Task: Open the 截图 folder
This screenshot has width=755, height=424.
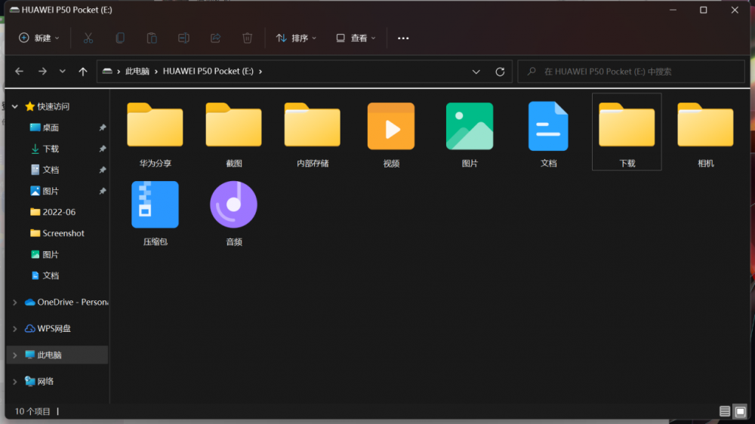Action: click(233, 134)
